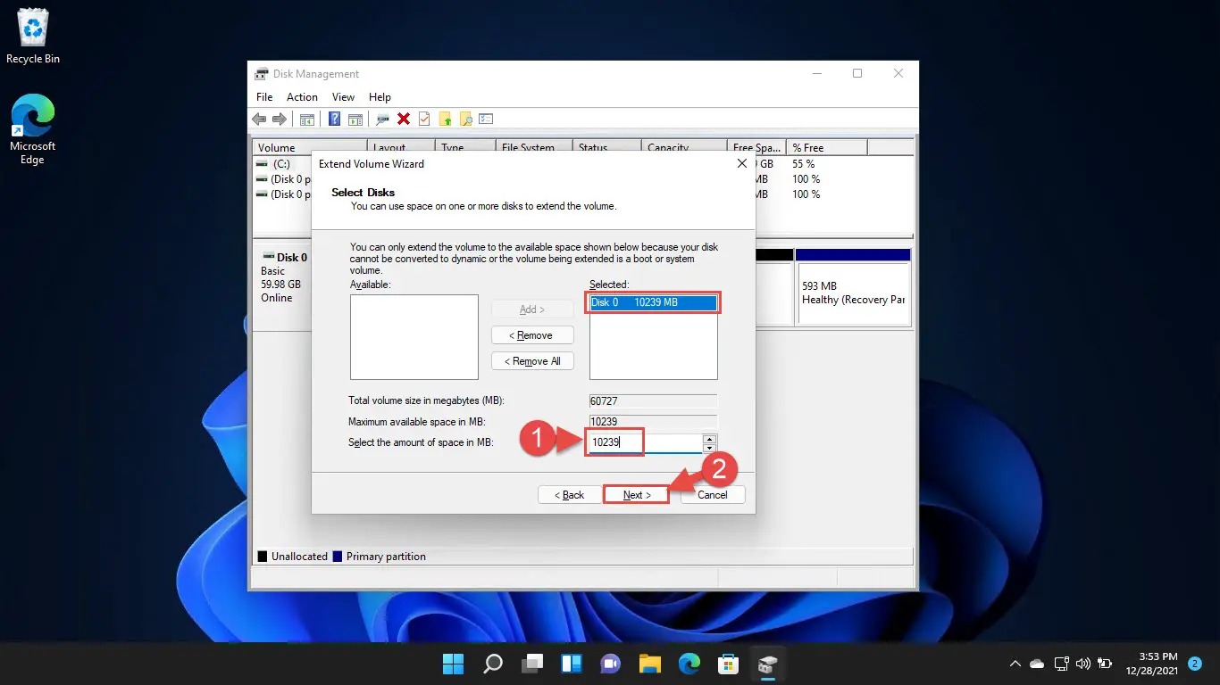The height and width of the screenshot is (685, 1220).
Task: Open notifications via the badge showing 2
Action: coord(1195,664)
